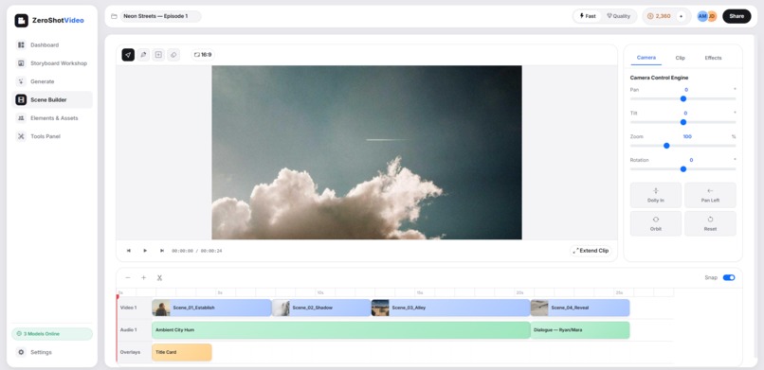The height and width of the screenshot is (370, 764).
Task: Go to the Generate section
Action: pos(52,81)
